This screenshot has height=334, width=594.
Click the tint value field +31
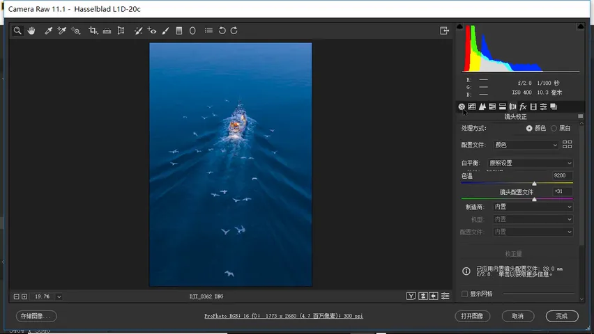(563, 191)
